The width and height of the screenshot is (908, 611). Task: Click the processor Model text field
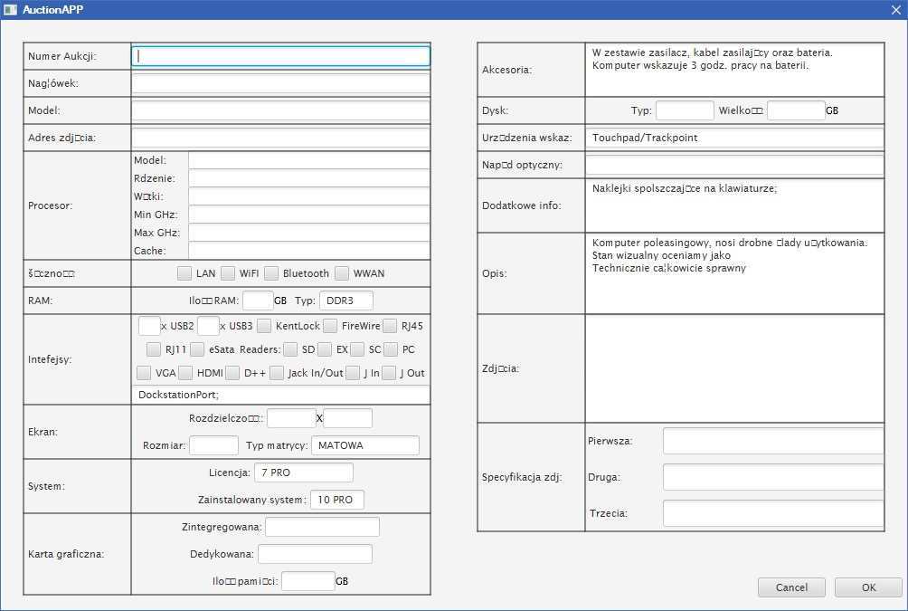tap(308, 160)
